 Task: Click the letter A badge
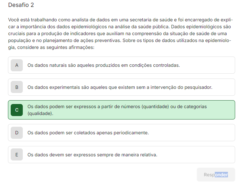tap(17, 65)
